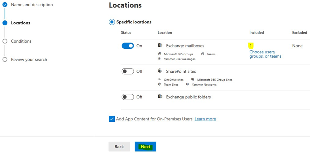Enable the SharePoint sites toggle
The width and height of the screenshot is (310, 153).
[128, 71]
